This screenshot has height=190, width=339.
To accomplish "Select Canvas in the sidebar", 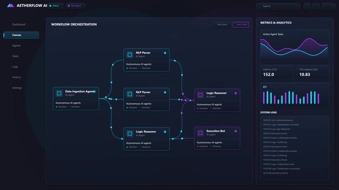I will click(21, 35).
